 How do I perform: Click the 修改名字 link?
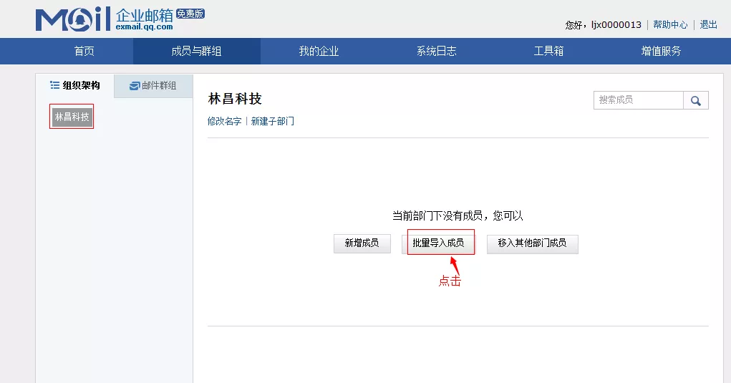click(224, 122)
